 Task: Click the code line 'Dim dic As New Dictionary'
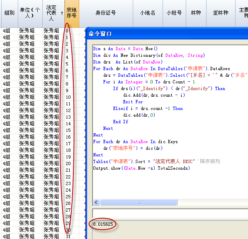[x=149, y=56]
